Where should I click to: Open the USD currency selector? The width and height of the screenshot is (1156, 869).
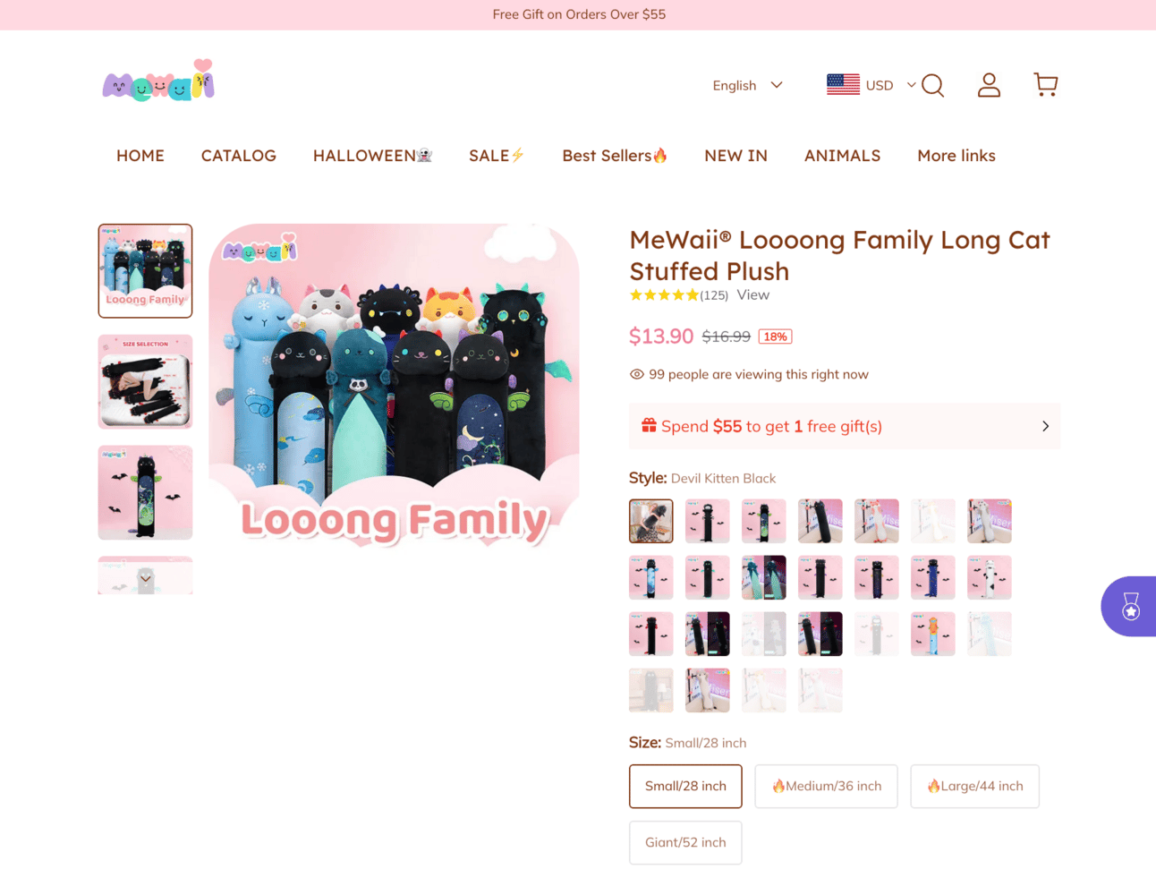click(890, 85)
